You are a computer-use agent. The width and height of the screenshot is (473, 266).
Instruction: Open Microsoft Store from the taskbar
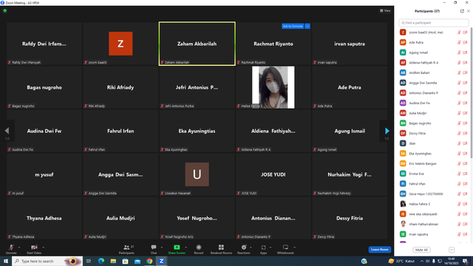click(x=125, y=261)
